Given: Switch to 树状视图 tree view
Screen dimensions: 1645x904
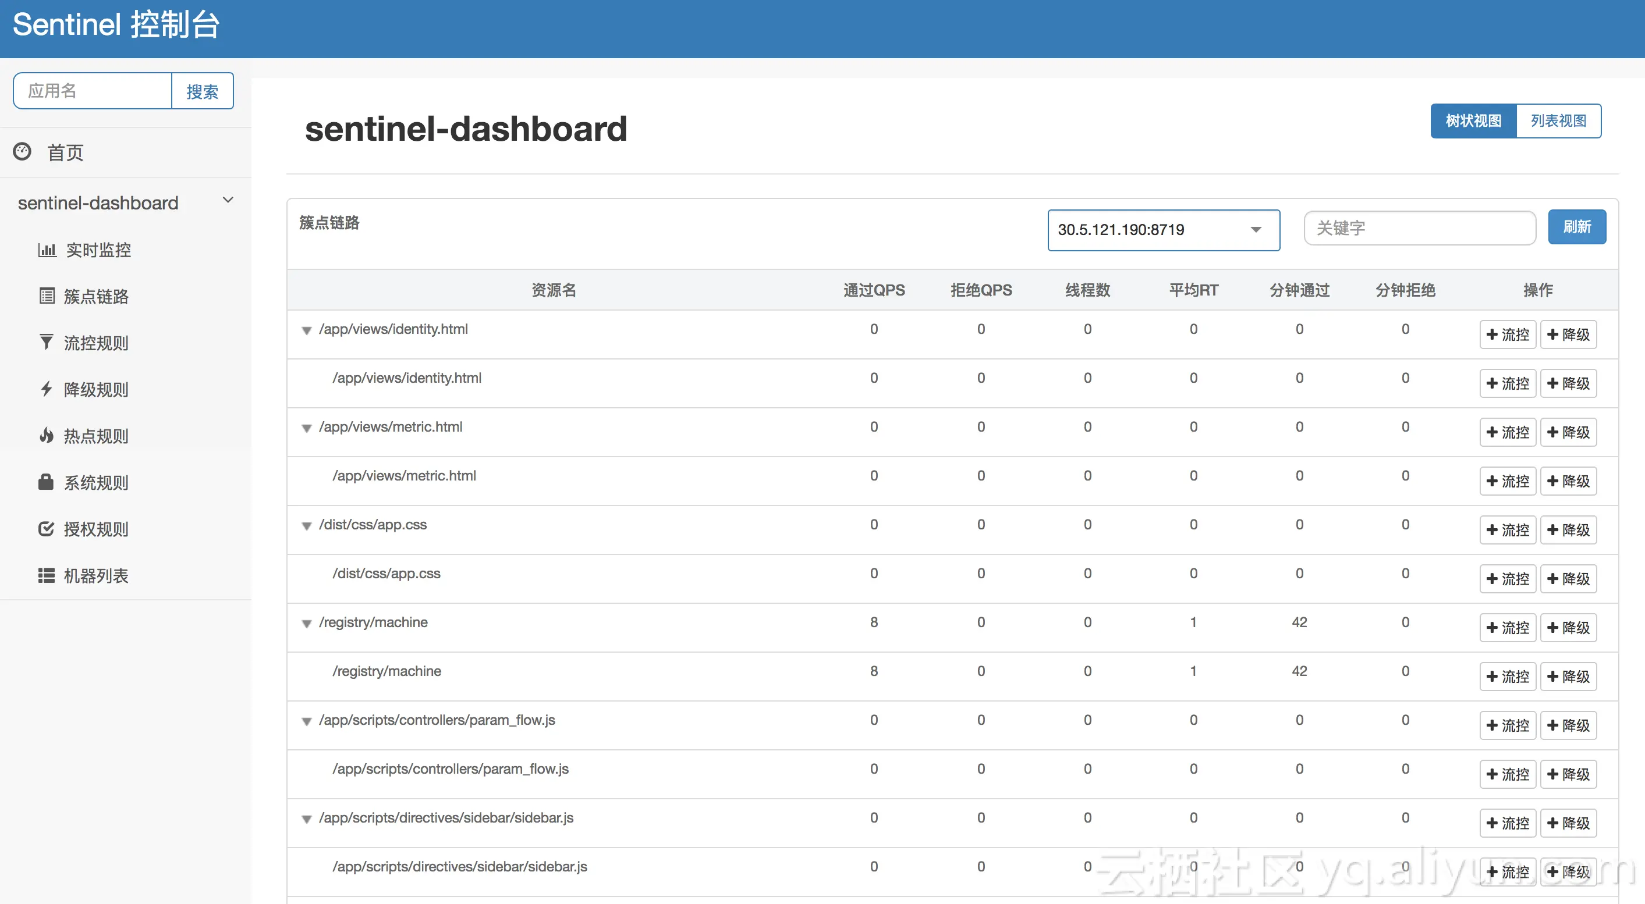Looking at the screenshot, I should (1473, 120).
